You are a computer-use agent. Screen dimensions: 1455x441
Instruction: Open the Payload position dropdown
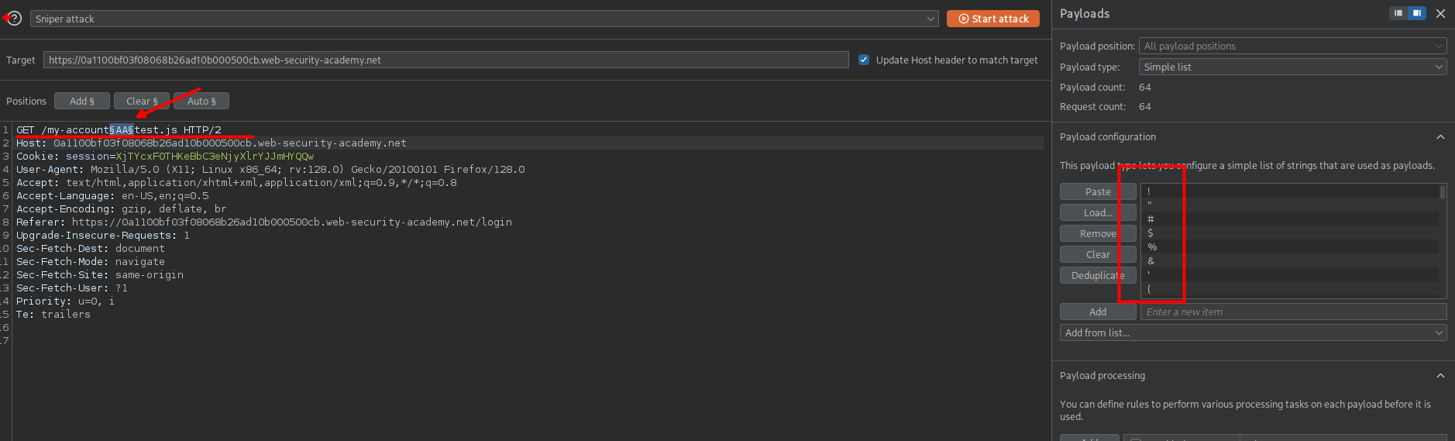(x=1292, y=46)
